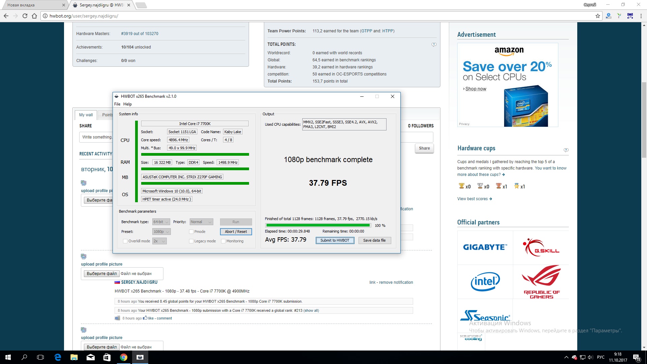This screenshot has height=364, width=647.
Task: Go back using the browser back arrow
Action: 6,16
